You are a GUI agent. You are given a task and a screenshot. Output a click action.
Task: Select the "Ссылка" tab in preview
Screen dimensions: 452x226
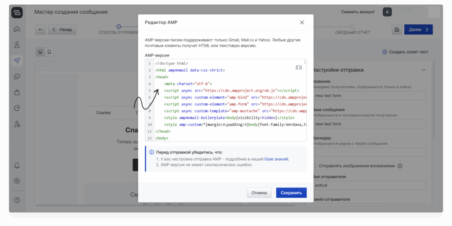(103, 113)
